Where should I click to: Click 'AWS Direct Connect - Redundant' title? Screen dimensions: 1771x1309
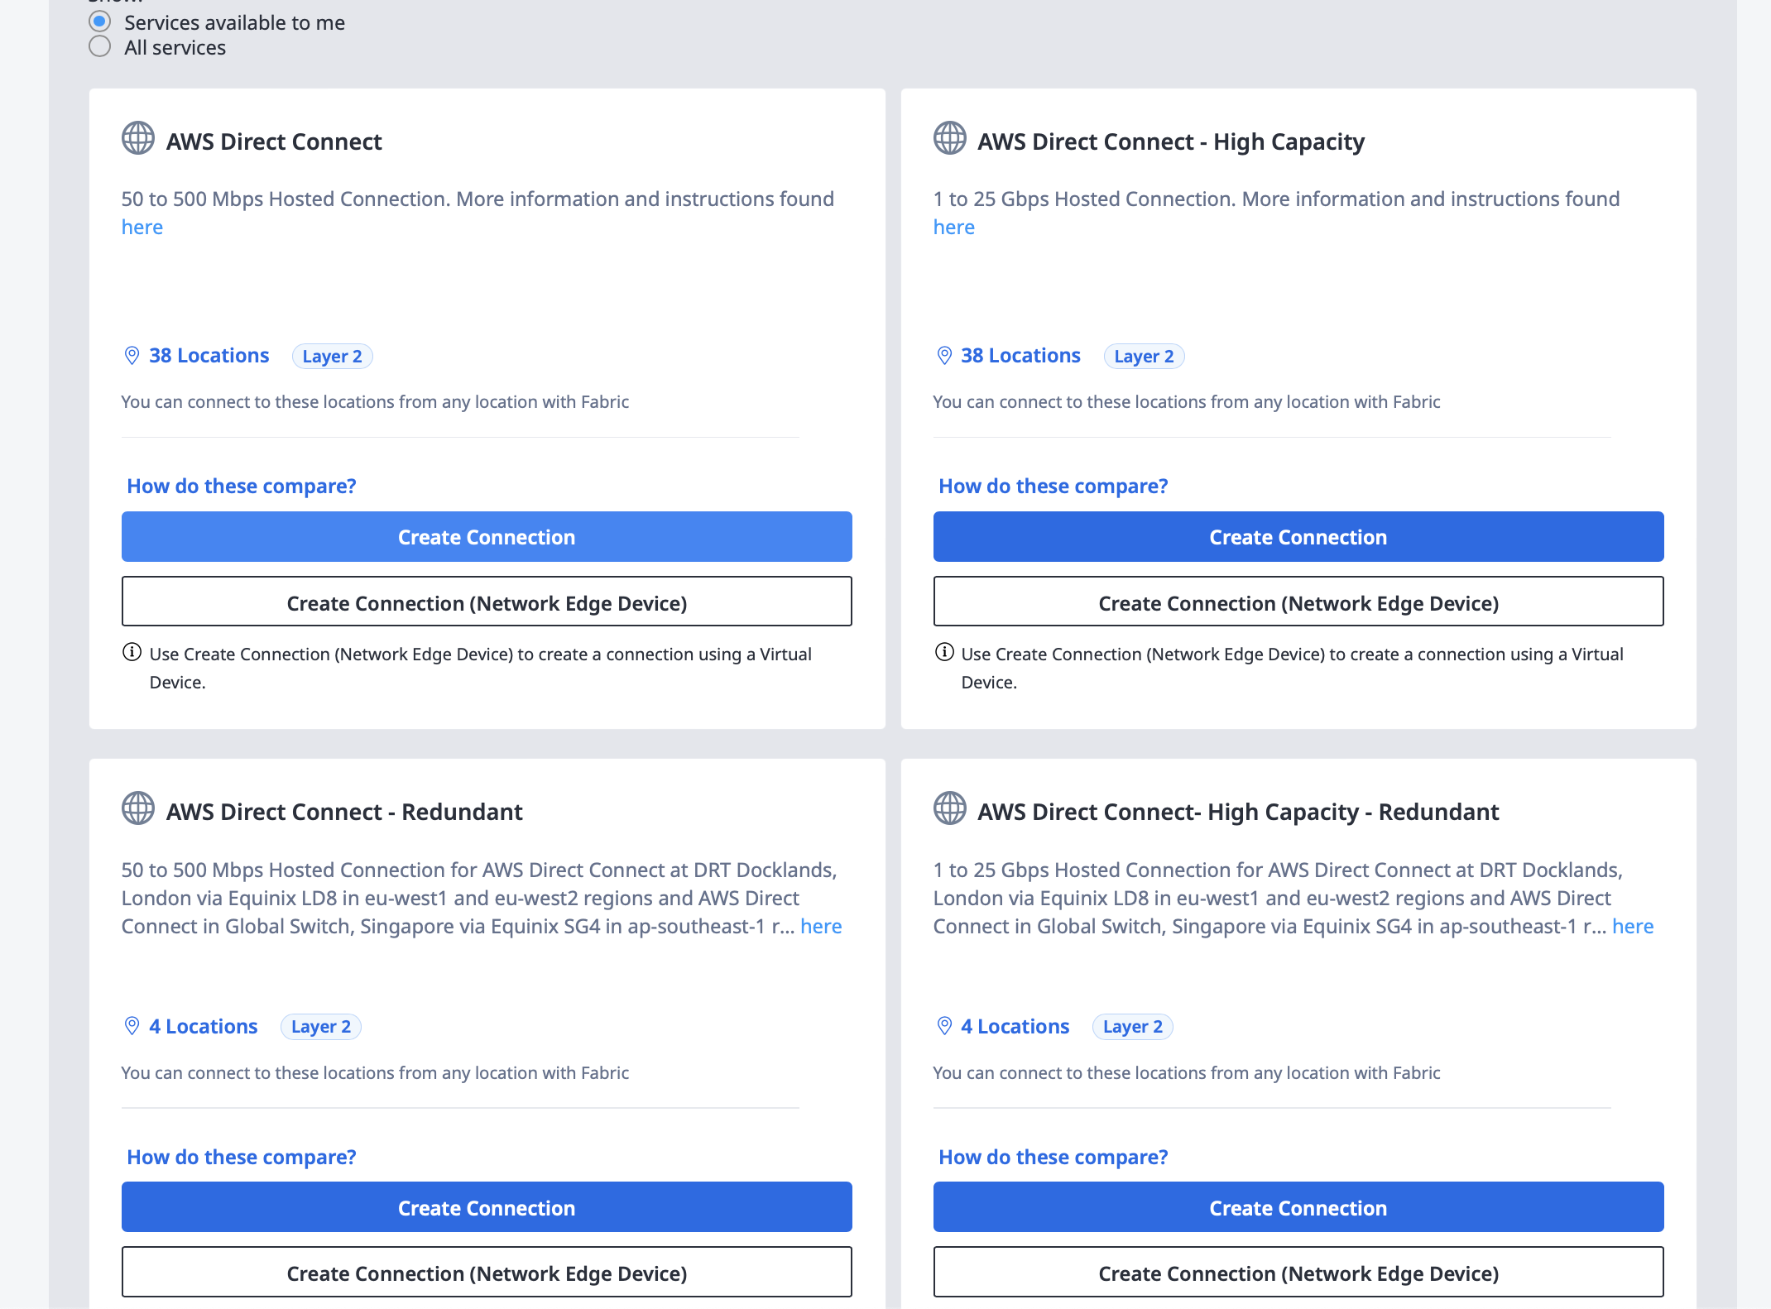344,812
